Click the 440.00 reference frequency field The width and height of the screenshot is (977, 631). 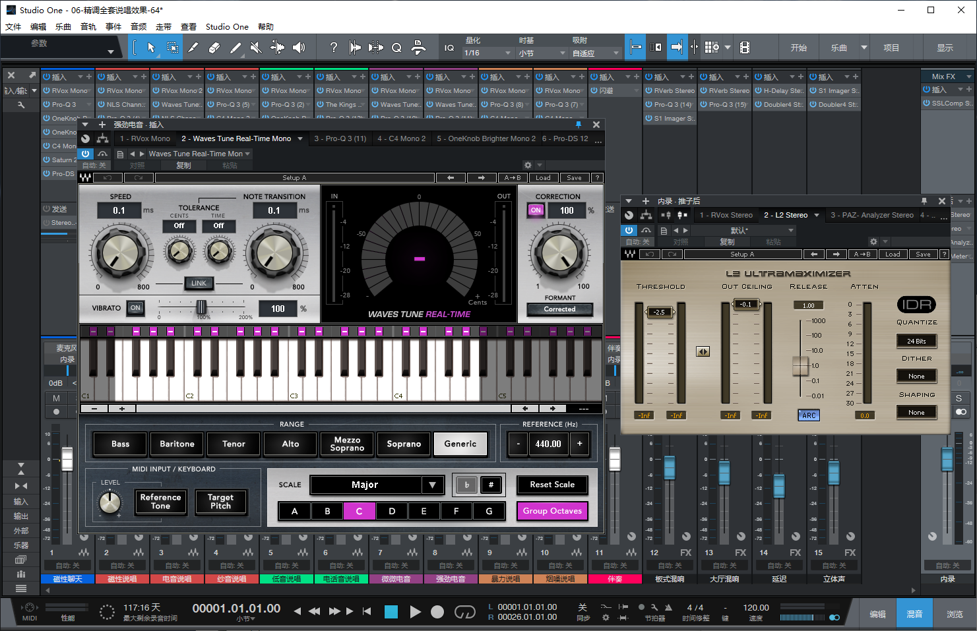click(x=548, y=444)
